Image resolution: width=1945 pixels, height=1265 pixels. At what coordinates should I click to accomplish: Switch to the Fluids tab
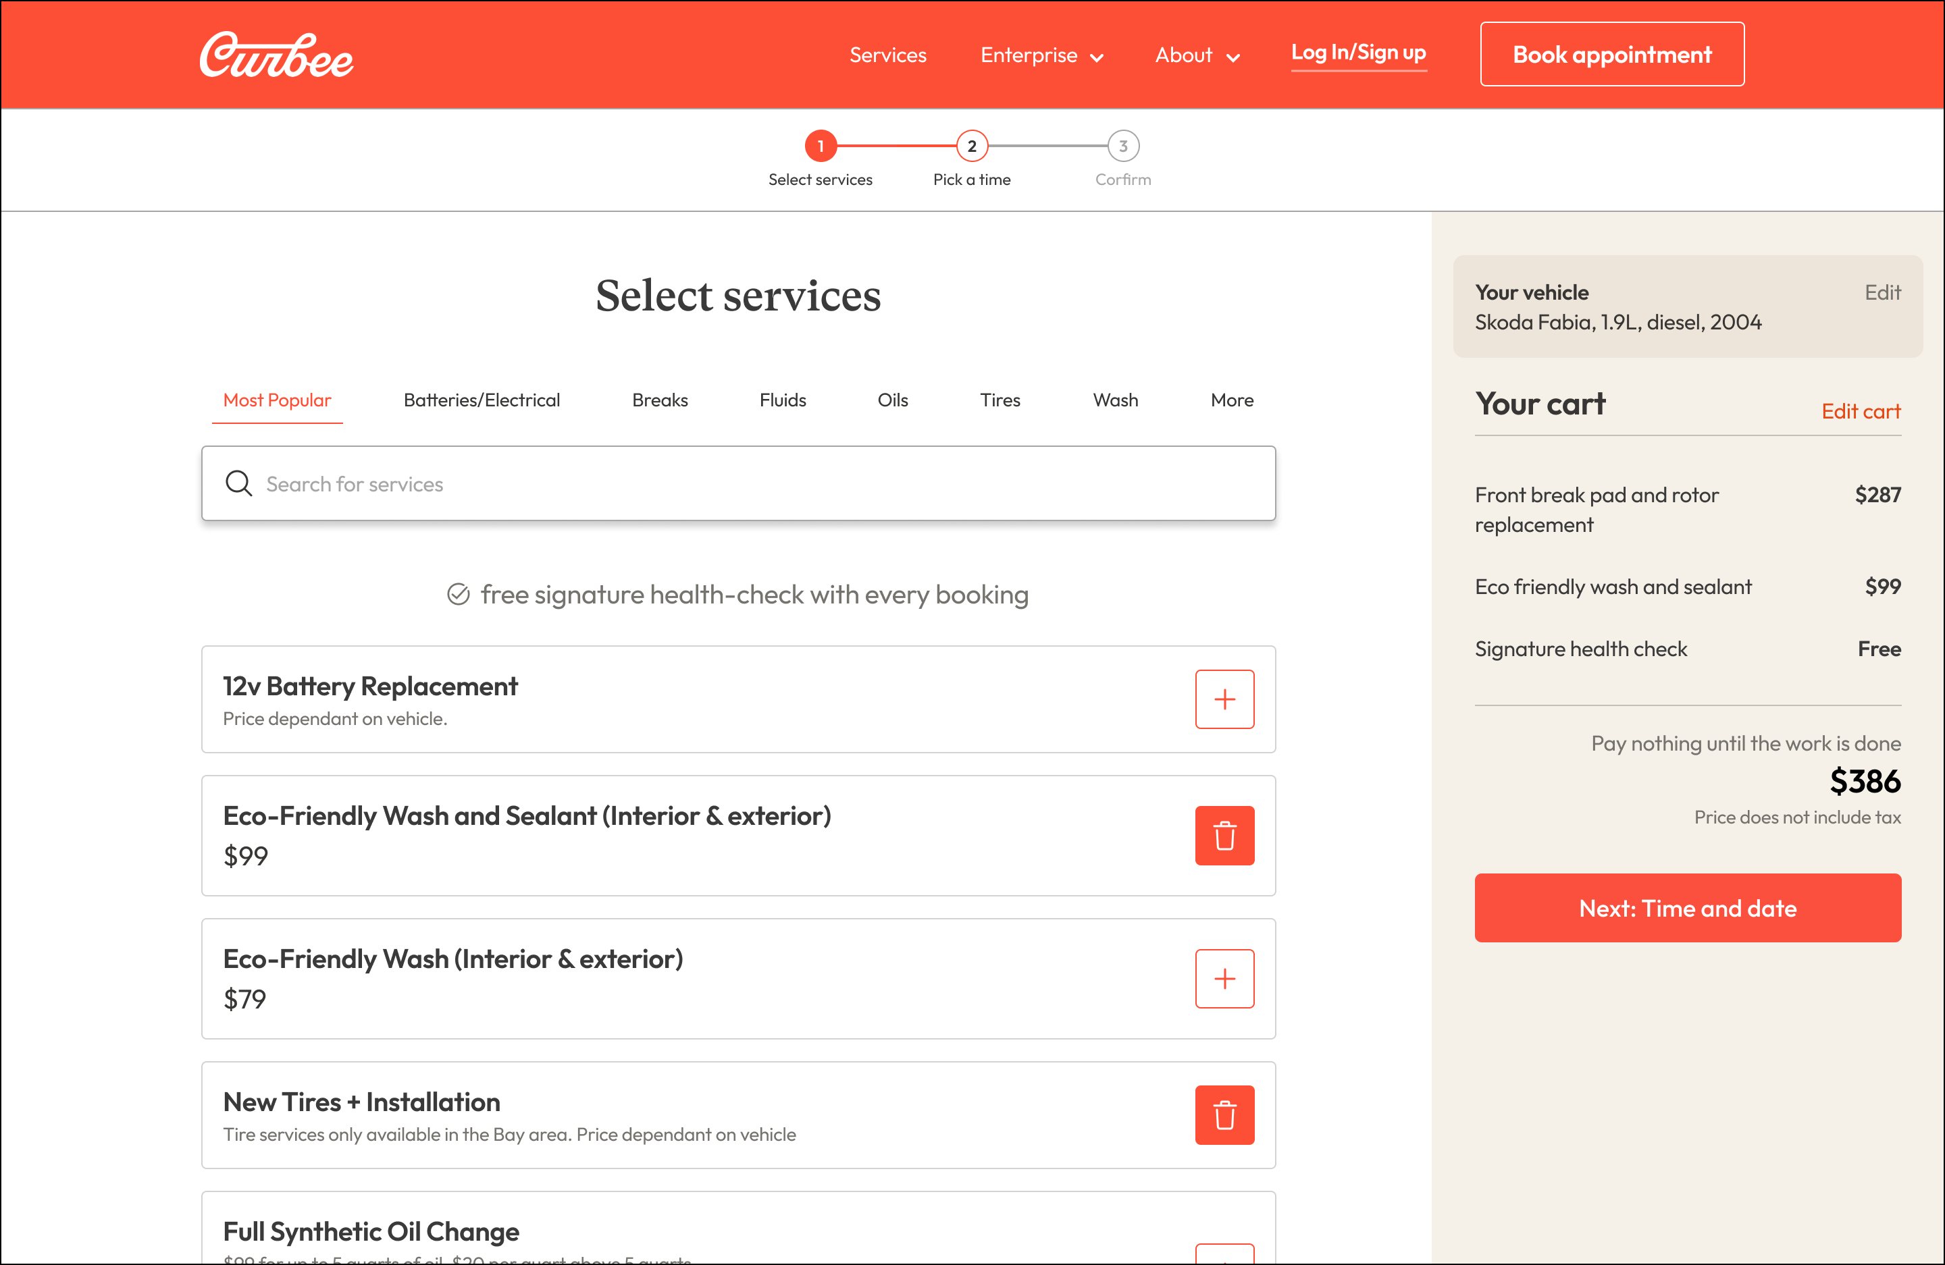click(782, 400)
